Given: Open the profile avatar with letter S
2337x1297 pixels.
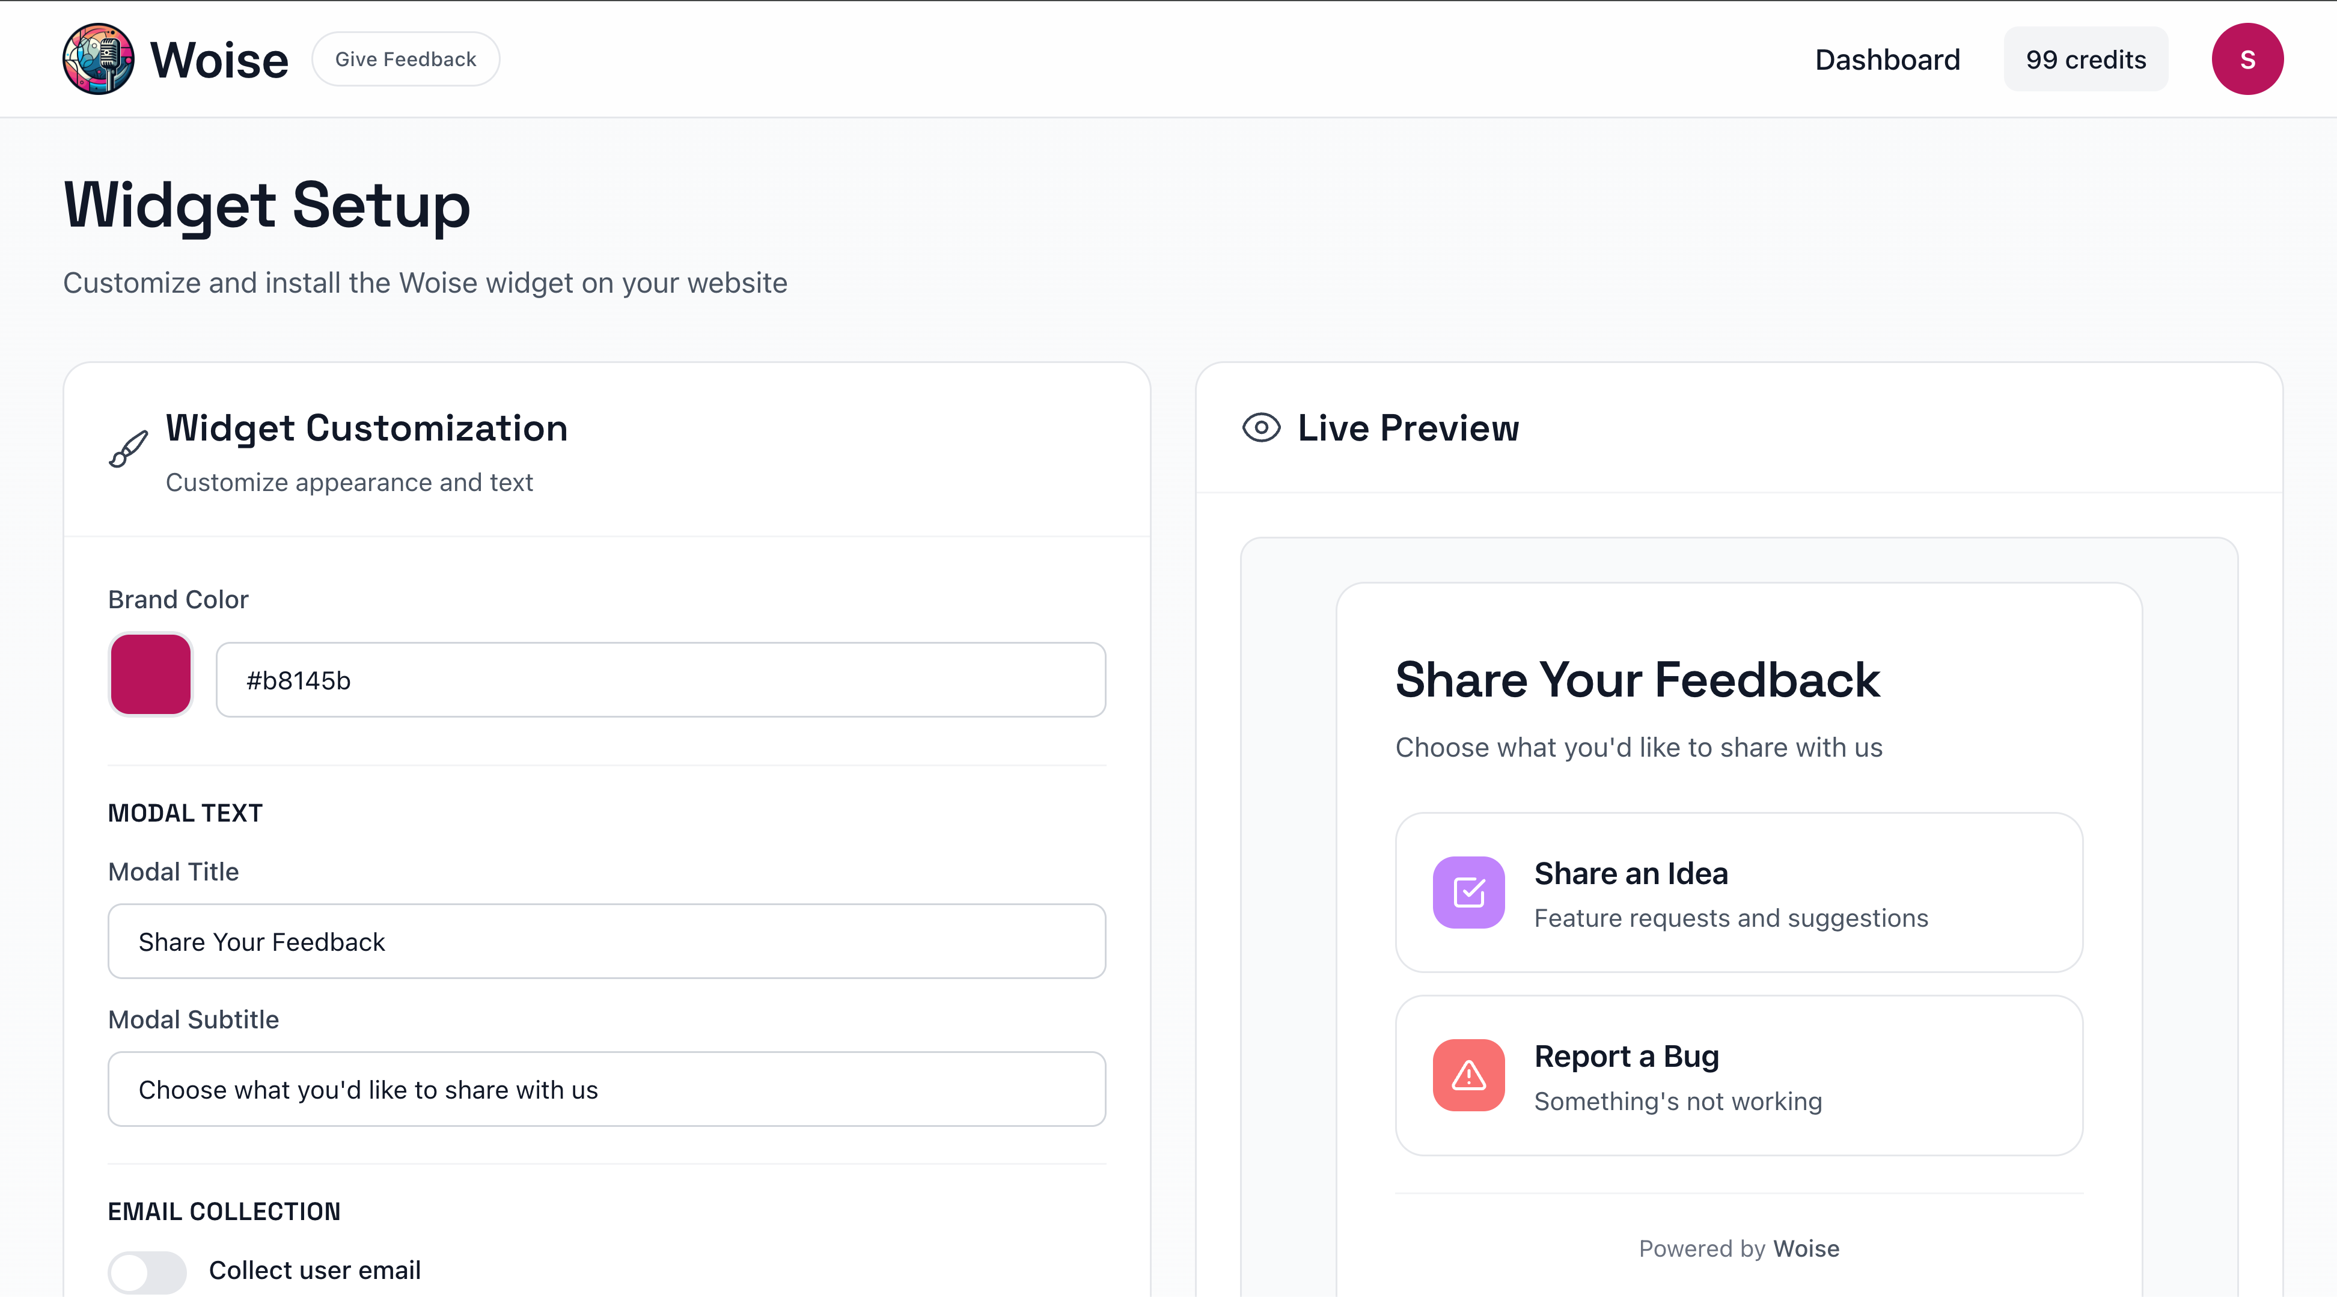Looking at the screenshot, I should click(2247, 58).
